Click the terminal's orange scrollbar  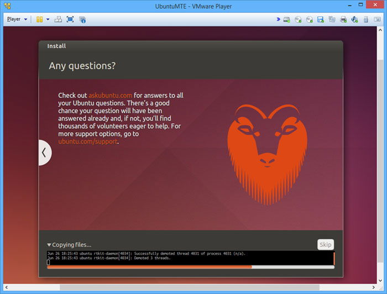pyautogui.click(x=334, y=258)
